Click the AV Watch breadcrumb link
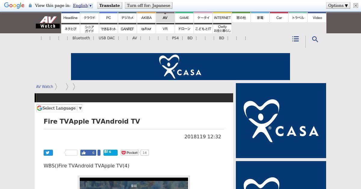The width and height of the screenshot is (361, 189). point(45,86)
